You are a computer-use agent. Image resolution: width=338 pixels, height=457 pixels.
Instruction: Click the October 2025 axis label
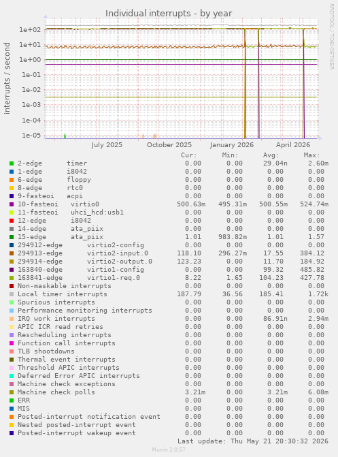[x=169, y=145]
